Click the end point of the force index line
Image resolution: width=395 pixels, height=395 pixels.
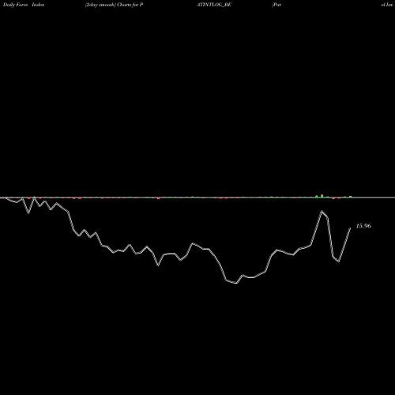(350, 228)
